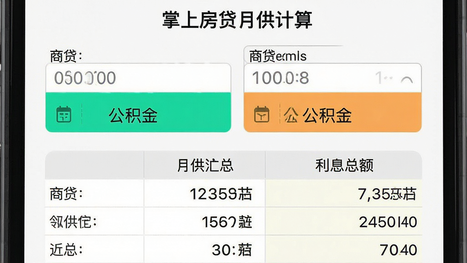The width and height of the screenshot is (467, 263).
Task: Click calendar icon on green 公积金 button
Action: (x=64, y=114)
